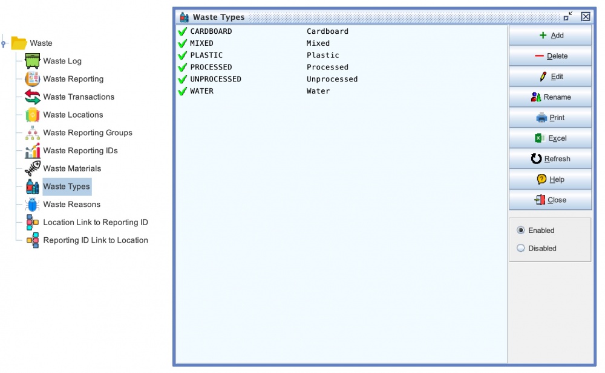Select the Waste Types tree item
605x373 pixels.
[x=67, y=186]
